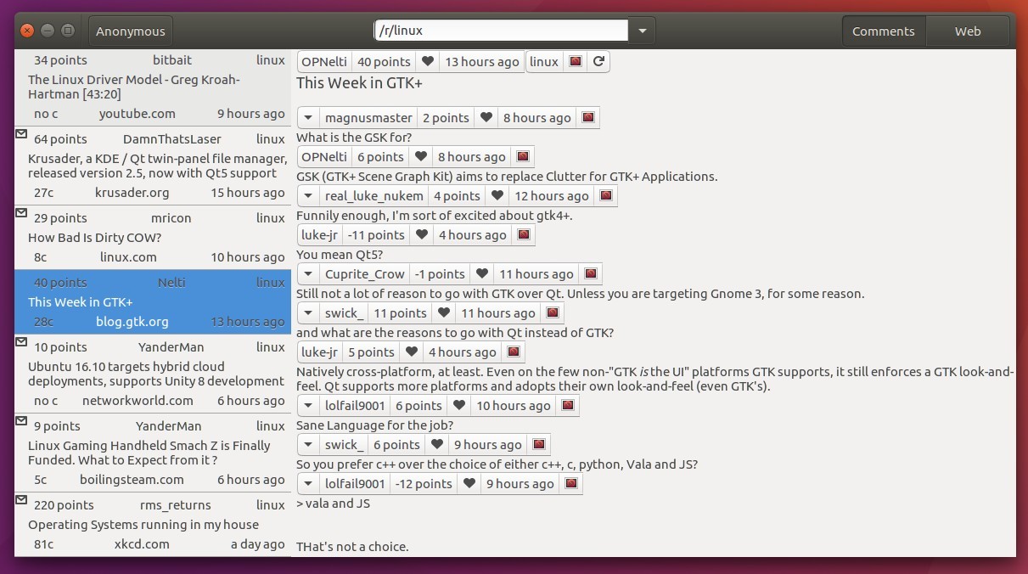Toggle heart on lolfail9001's 6 points comment
Screen dimensions: 1028x574
(459, 406)
